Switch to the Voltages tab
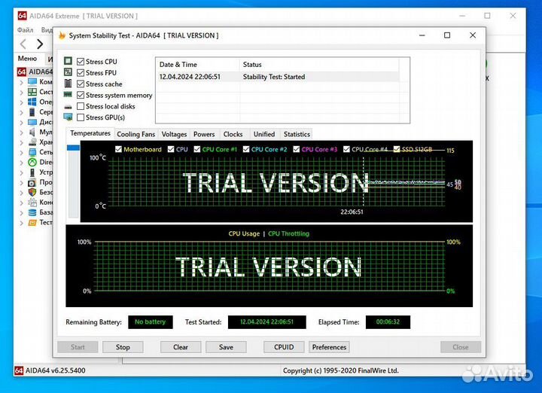 [x=174, y=135]
